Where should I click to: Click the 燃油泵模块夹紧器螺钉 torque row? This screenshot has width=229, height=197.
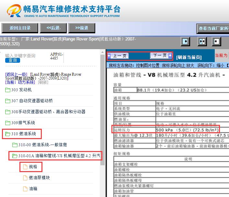click(x=171, y=186)
